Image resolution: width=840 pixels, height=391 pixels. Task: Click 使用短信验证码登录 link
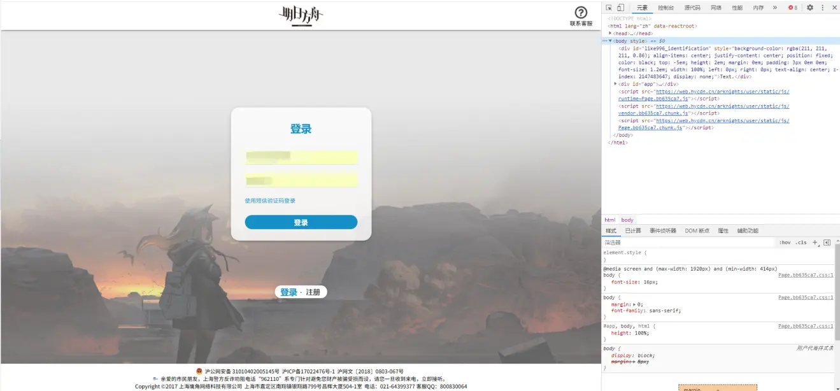[x=270, y=201]
